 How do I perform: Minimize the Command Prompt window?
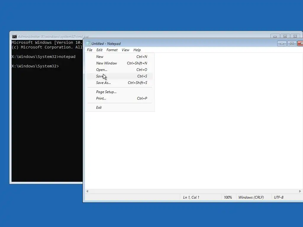tap(275, 36)
